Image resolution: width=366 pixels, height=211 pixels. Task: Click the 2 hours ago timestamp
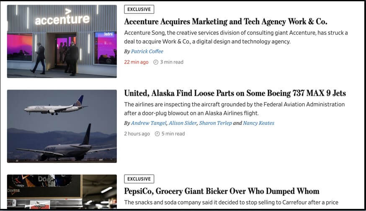click(x=137, y=134)
